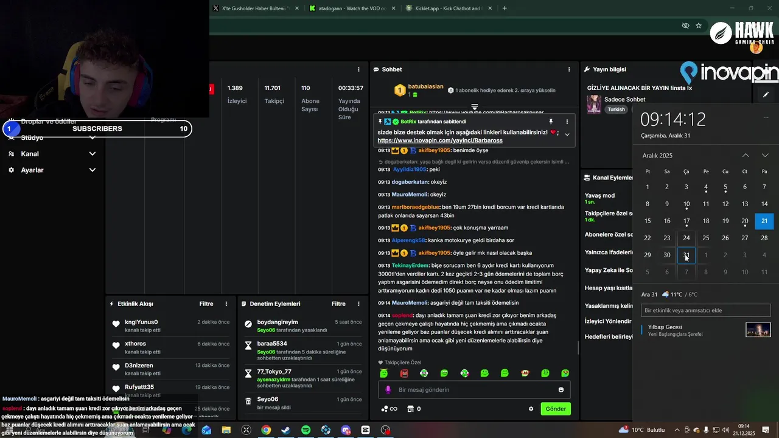
Task: Open Discord from the taskbar
Action: pos(346,430)
